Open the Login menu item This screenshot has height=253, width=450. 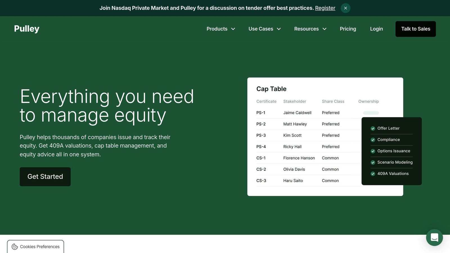[x=376, y=29]
